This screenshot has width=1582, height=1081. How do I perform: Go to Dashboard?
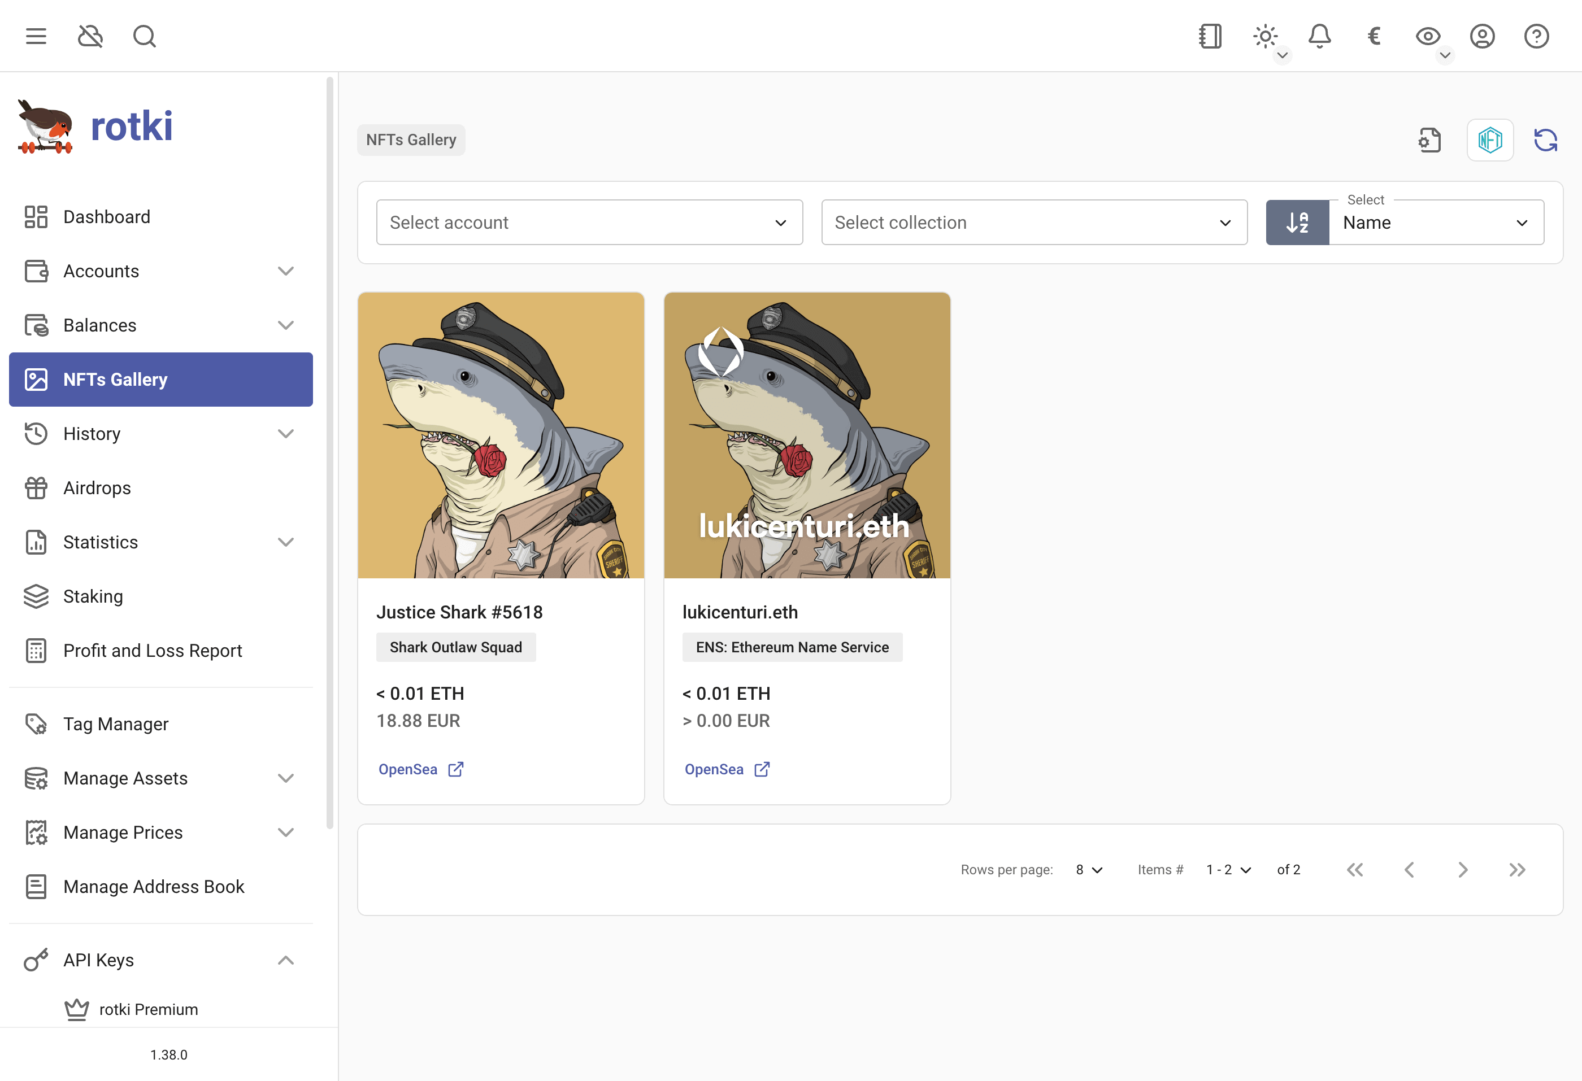(x=160, y=217)
